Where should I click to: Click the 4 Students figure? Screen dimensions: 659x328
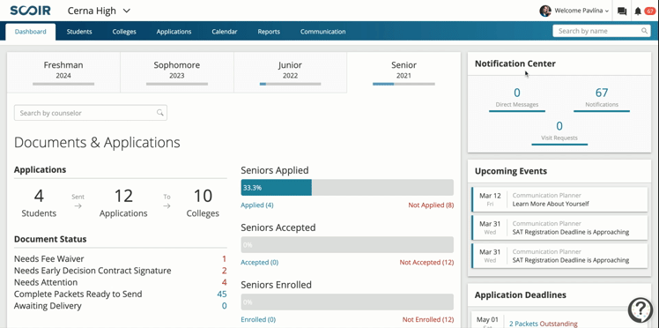[39, 204]
